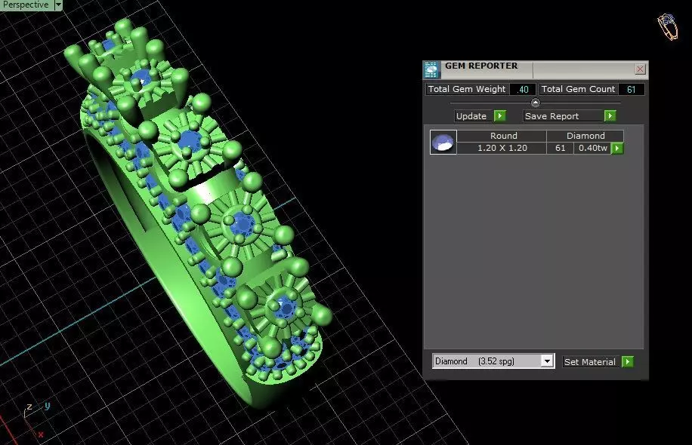Click the 1.20 X 1.20 size cell

[x=502, y=148]
